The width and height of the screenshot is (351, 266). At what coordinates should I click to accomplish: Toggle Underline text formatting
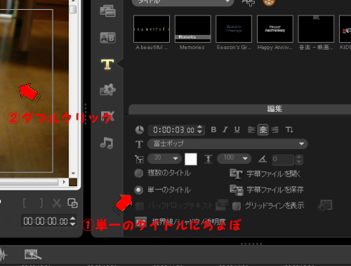[237, 129]
